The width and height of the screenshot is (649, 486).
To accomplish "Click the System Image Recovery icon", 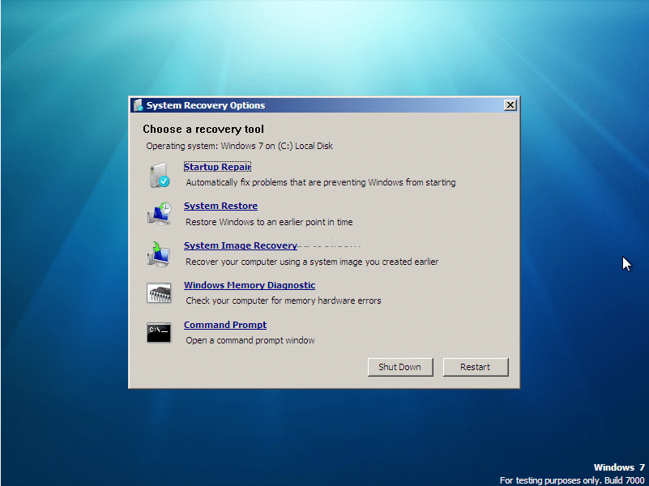I will click(159, 254).
